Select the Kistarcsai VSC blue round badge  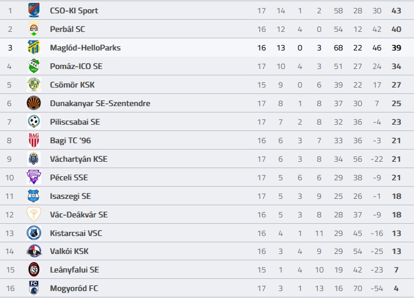click(34, 233)
